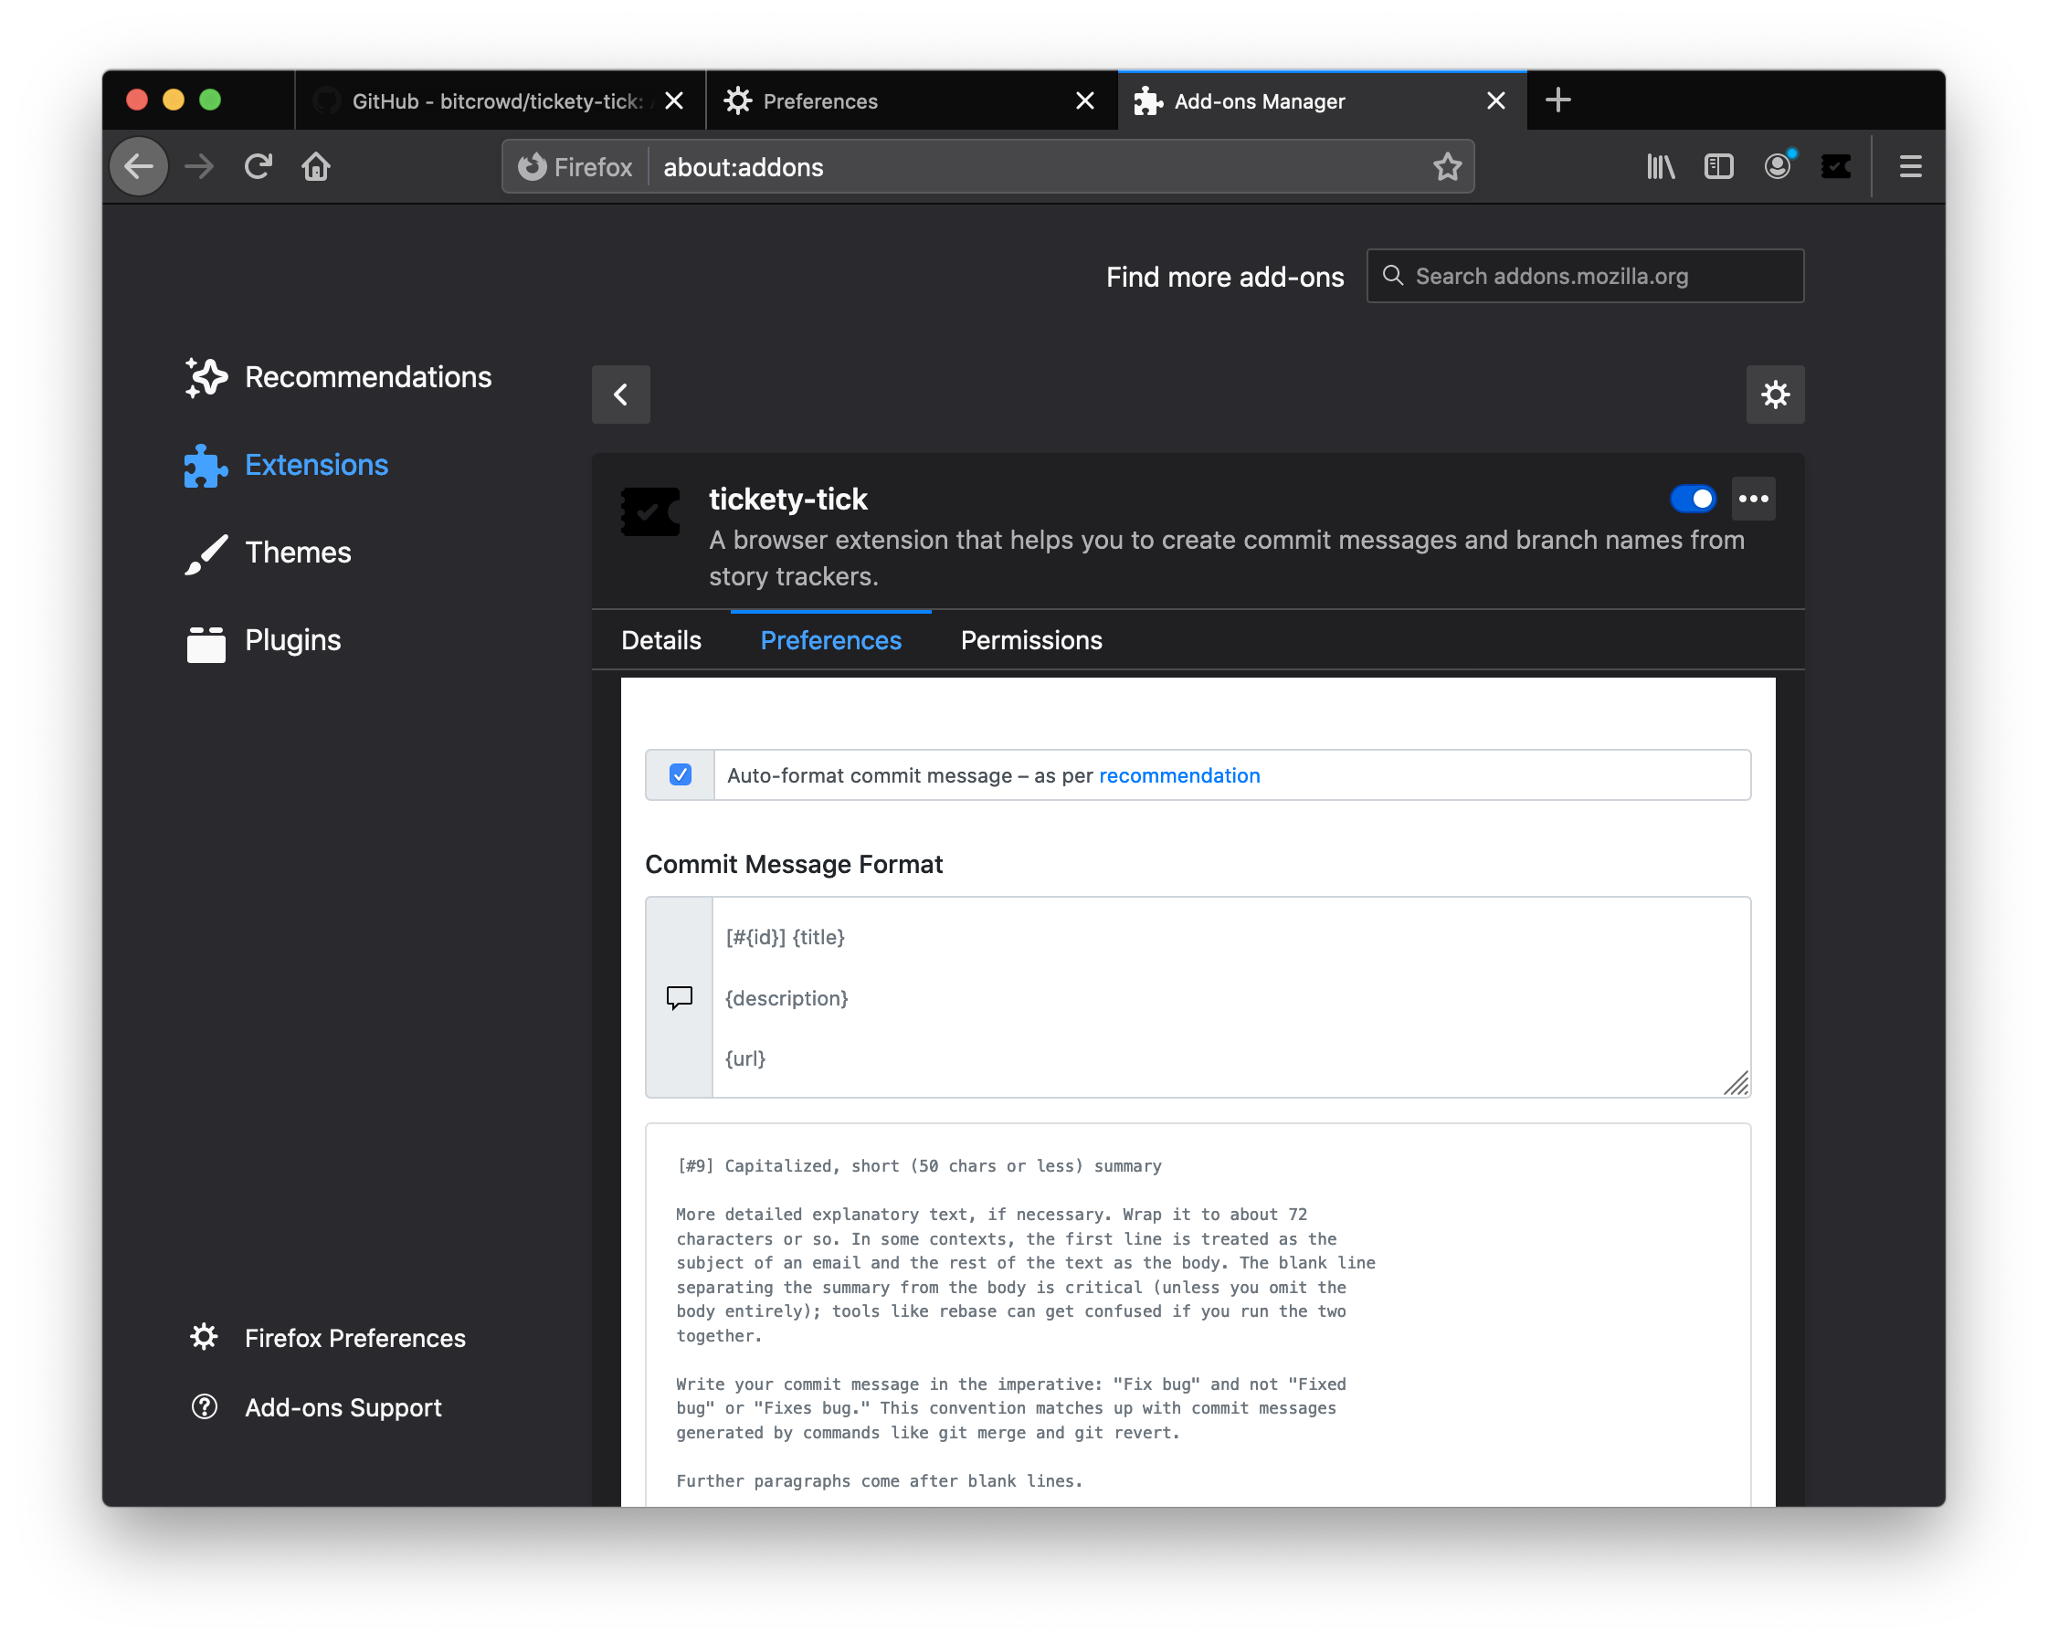Disable the tickety-tick extension toggle

click(1693, 499)
